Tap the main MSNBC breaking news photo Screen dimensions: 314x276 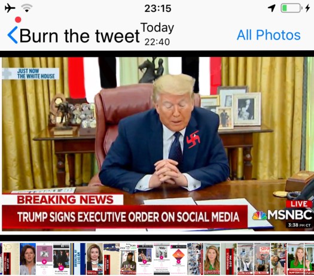157,144
